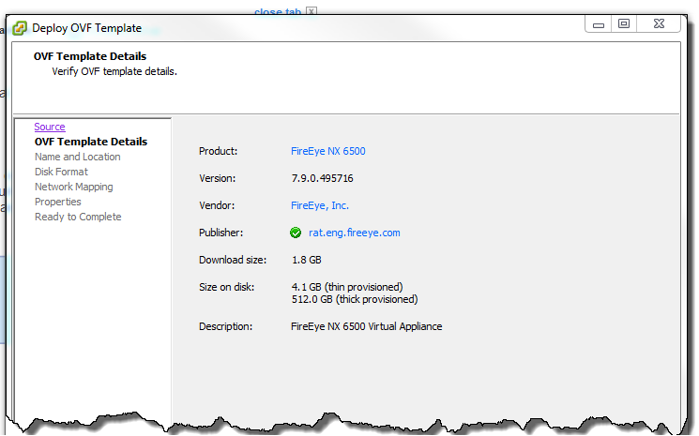The height and width of the screenshot is (436, 699).
Task: Click the close tab link behind the dialog
Action: click(x=278, y=11)
